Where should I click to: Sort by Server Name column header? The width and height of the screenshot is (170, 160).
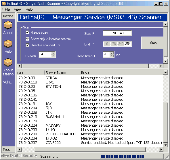point(62,73)
